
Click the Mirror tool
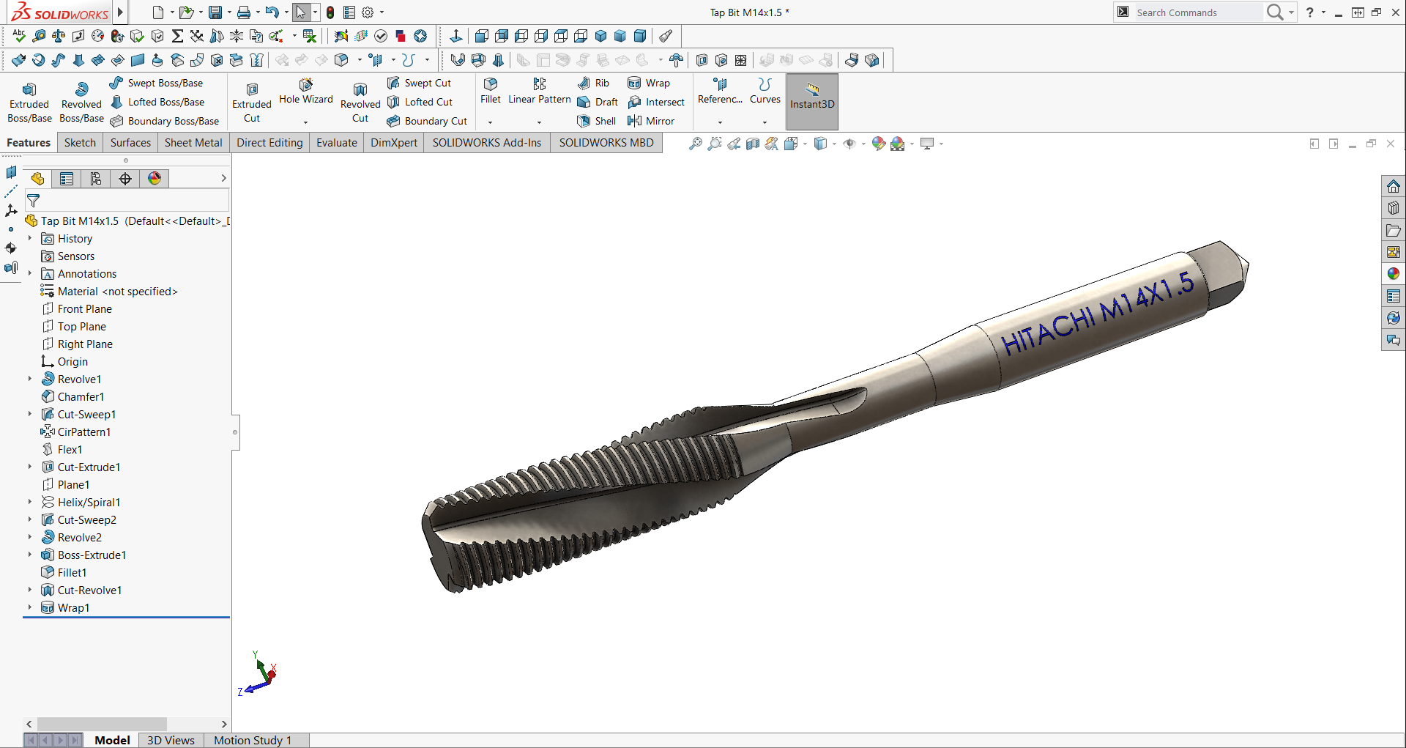(651, 121)
